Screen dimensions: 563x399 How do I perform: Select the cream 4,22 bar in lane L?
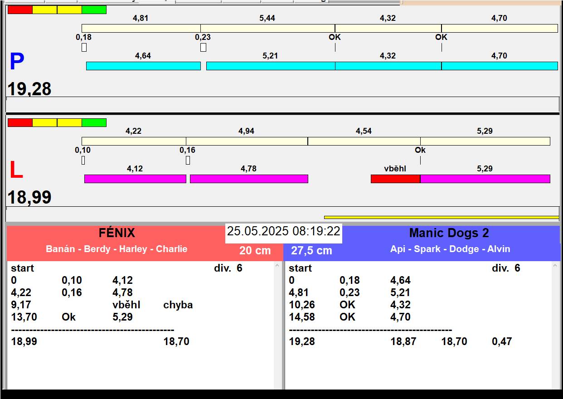pyautogui.click(x=134, y=141)
